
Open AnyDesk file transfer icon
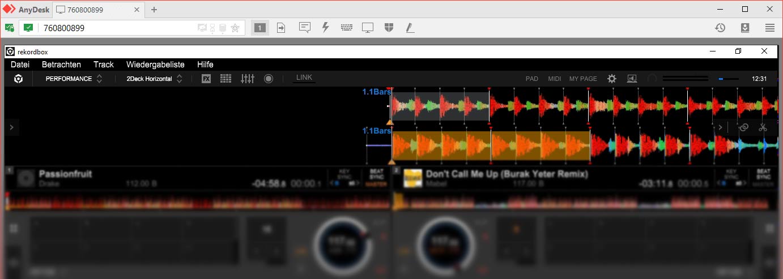(281, 28)
